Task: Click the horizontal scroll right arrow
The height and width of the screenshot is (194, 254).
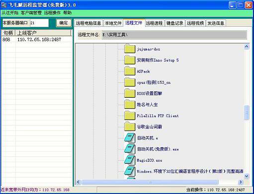Action: pyautogui.click(x=241, y=182)
